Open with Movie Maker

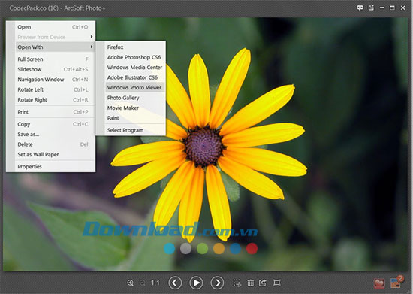(135, 108)
